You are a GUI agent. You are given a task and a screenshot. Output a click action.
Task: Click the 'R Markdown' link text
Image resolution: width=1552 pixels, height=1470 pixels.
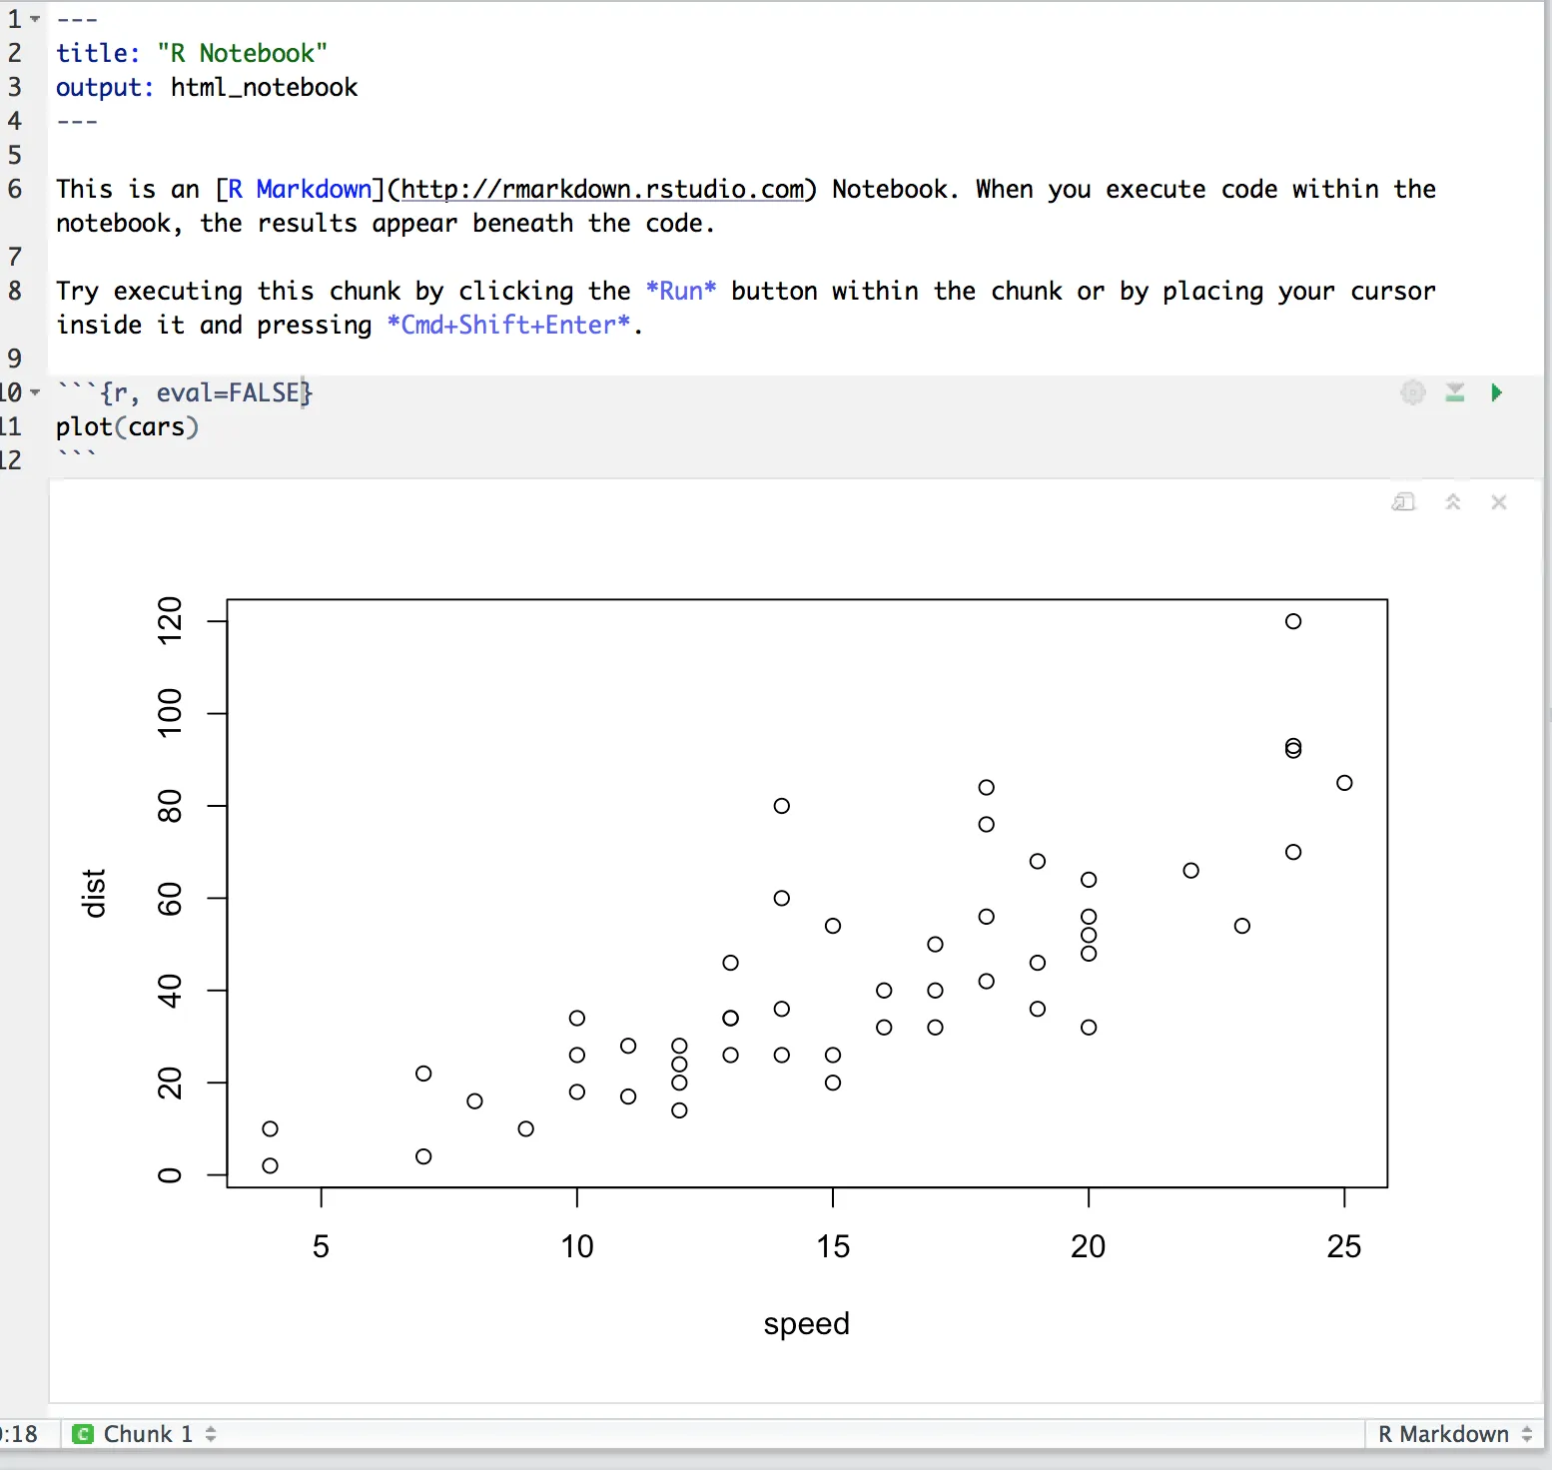click(300, 189)
